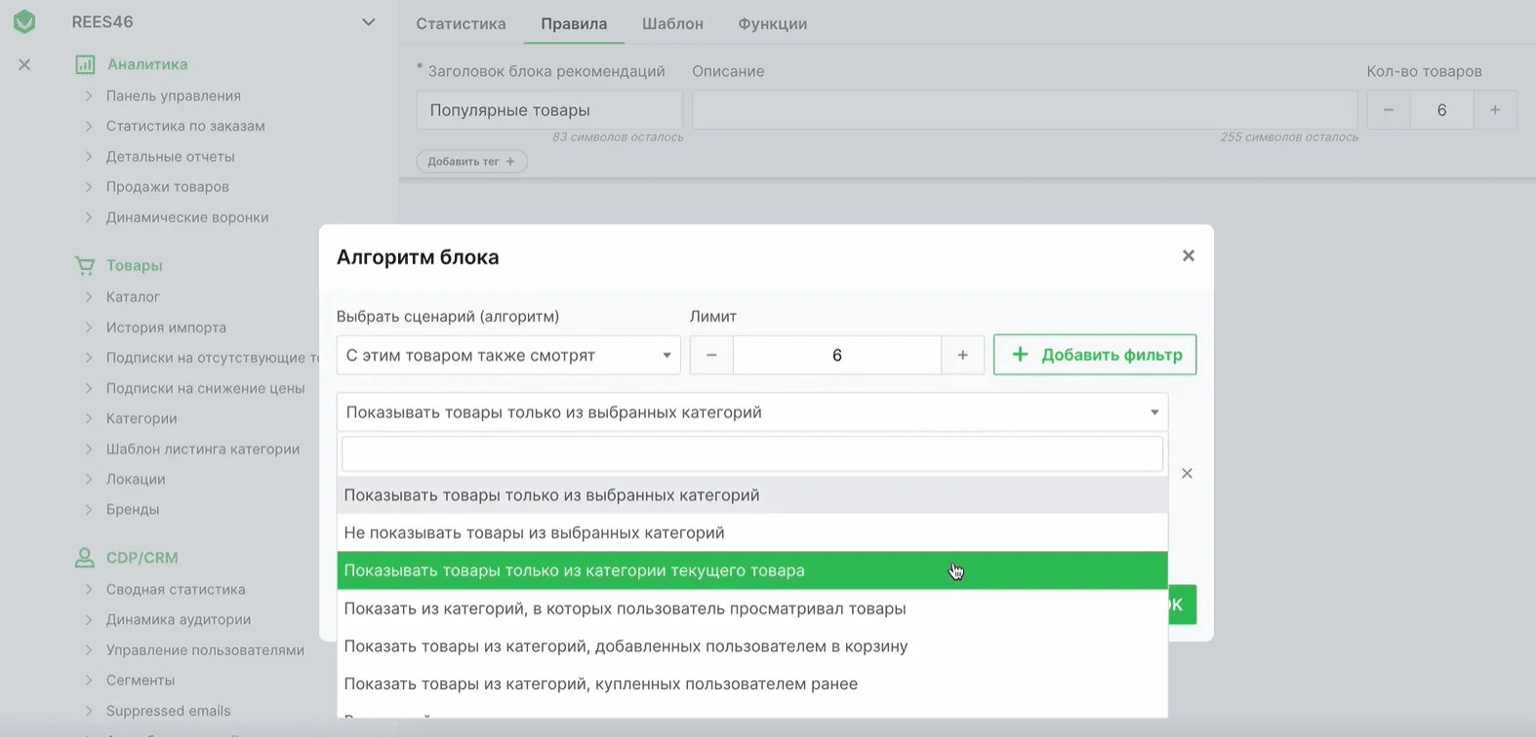Viewport: 1536px width, 737px height.
Task: Switch to the Статистика tab
Action: (x=461, y=23)
